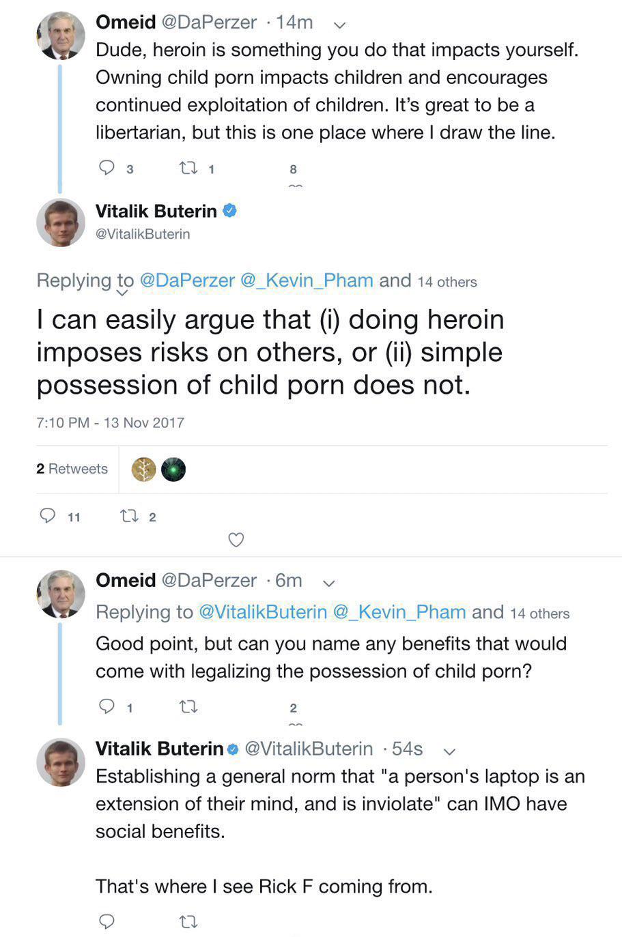Viewport: 622px width, 937px height.
Task: Reply to Omeid's 'Good point' tweet
Action: [107, 706]
